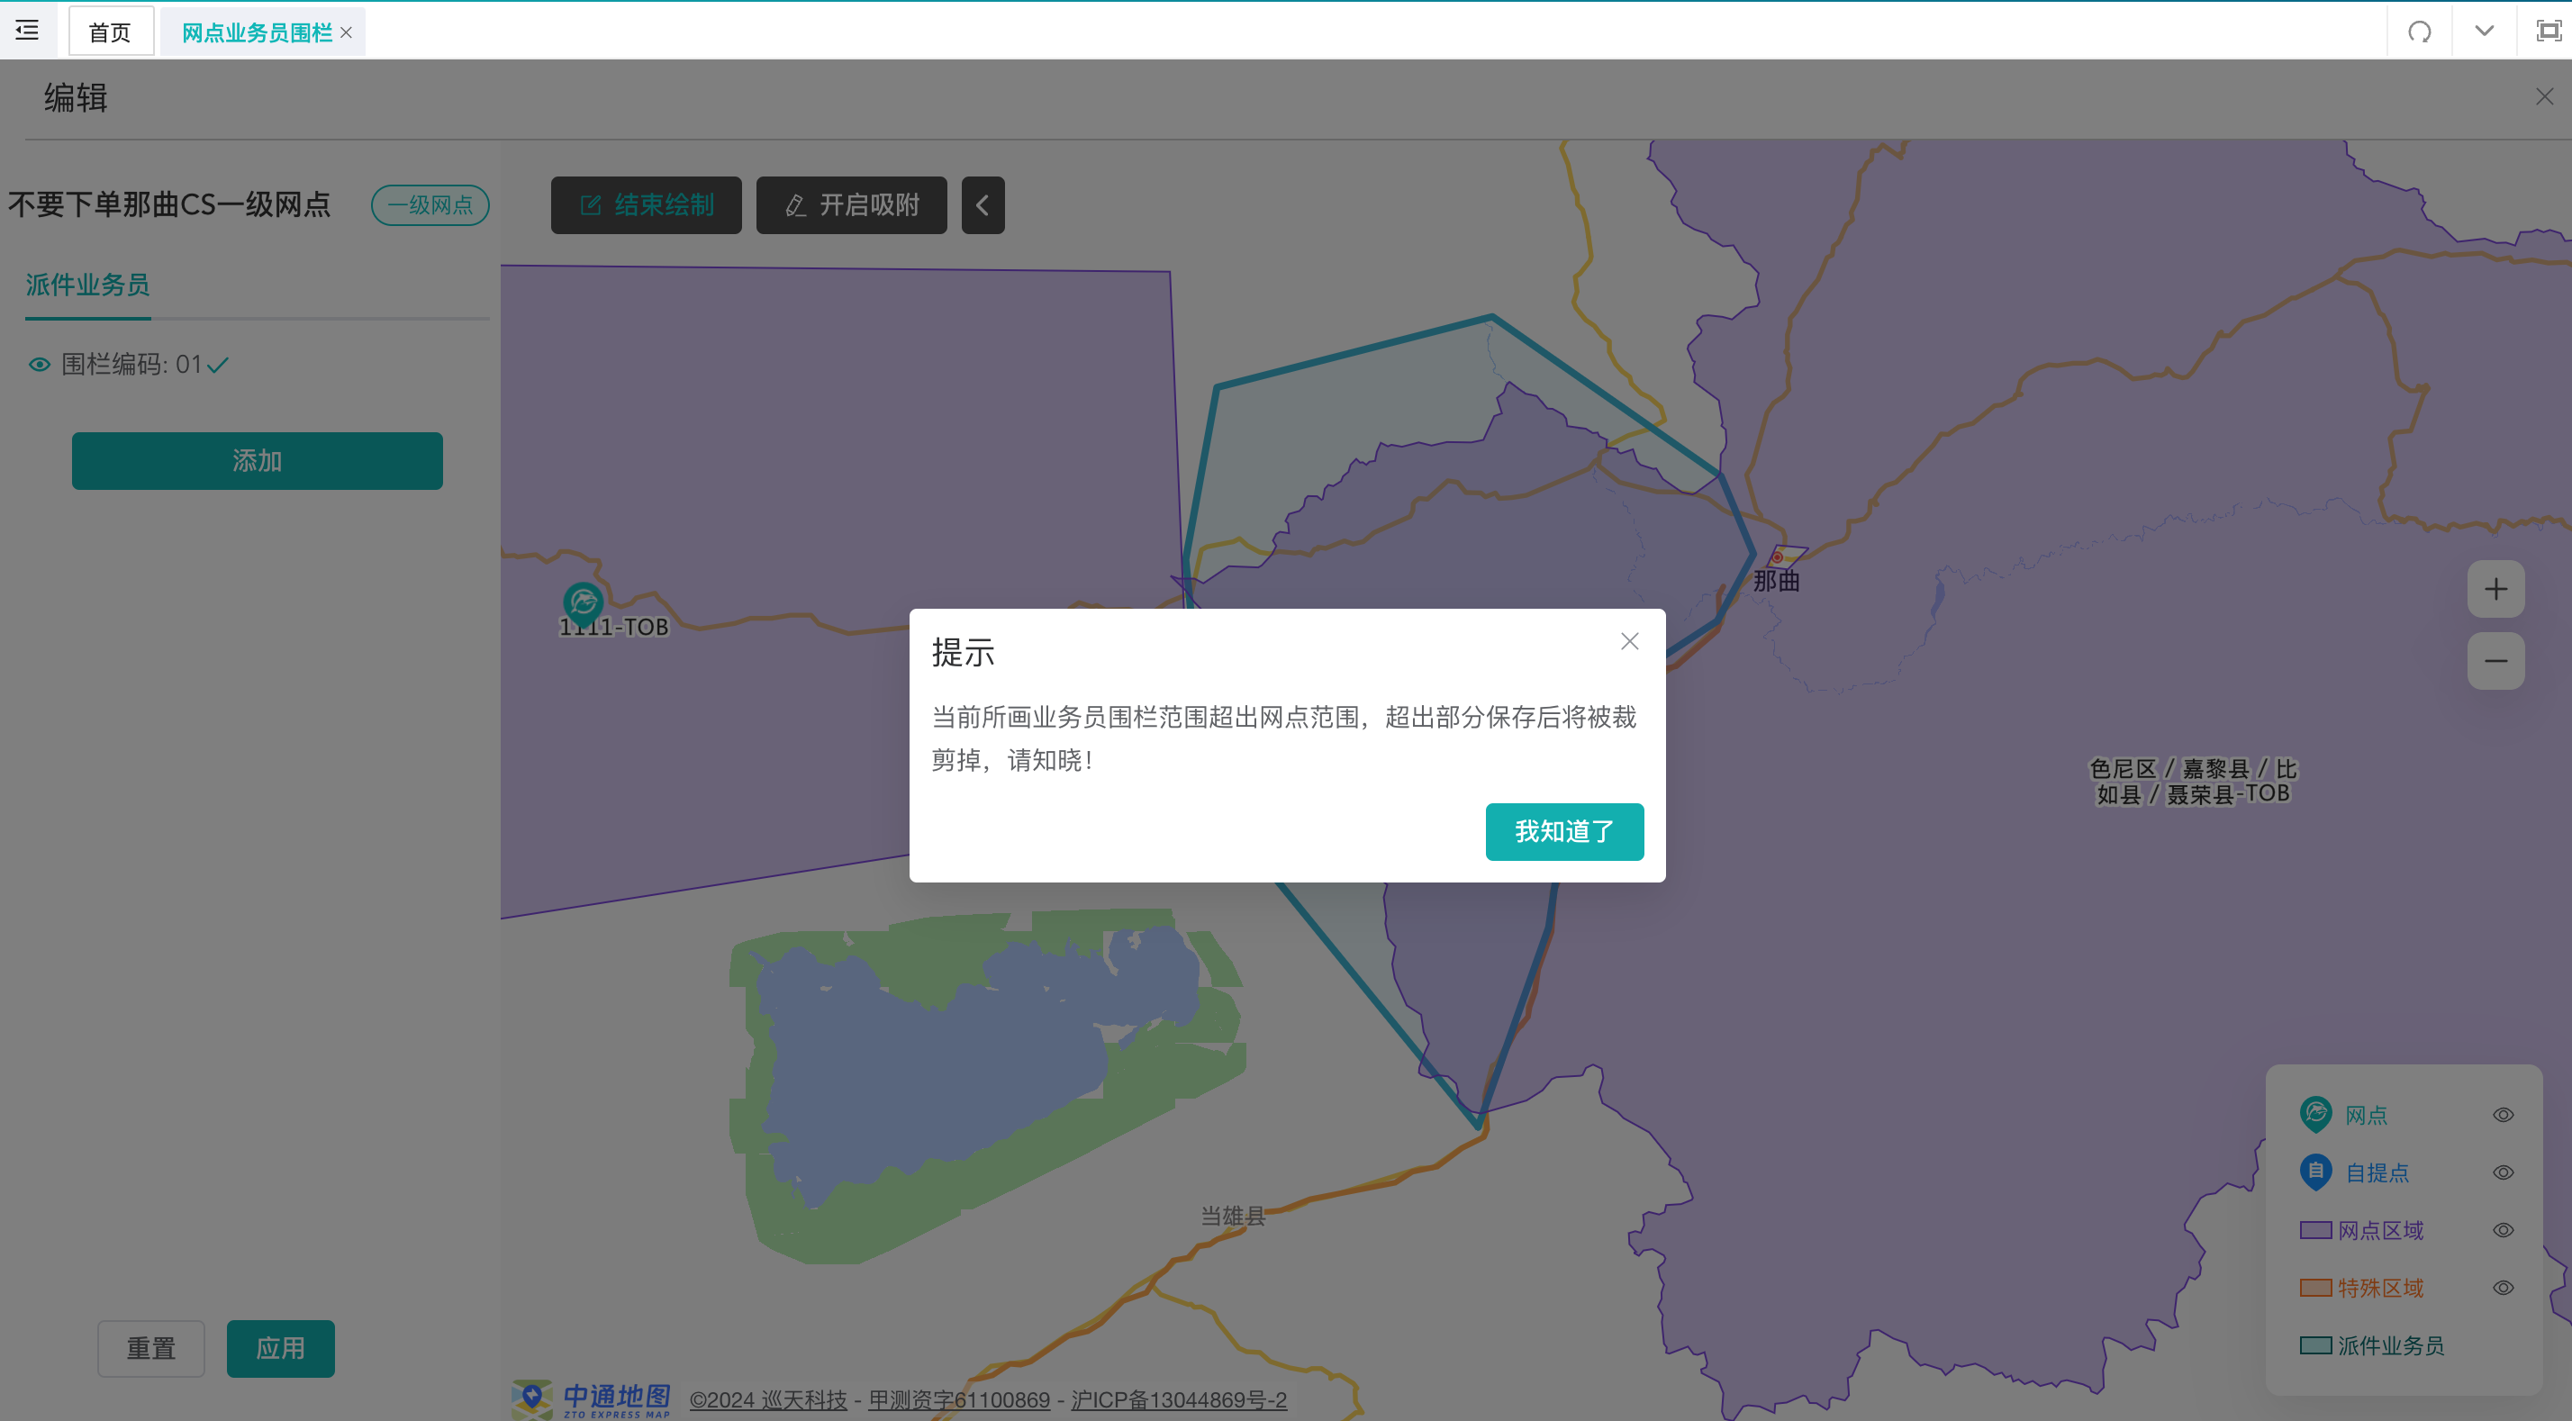Select the 派件业务员 tab

tap(88, 285)
